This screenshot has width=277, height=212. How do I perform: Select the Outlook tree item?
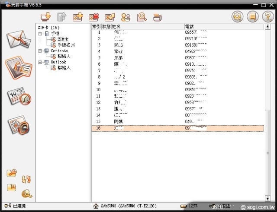tap(58, 62)
